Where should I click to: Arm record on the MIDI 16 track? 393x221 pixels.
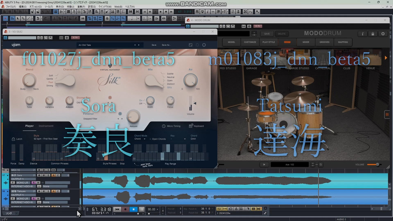pos(39,170)
